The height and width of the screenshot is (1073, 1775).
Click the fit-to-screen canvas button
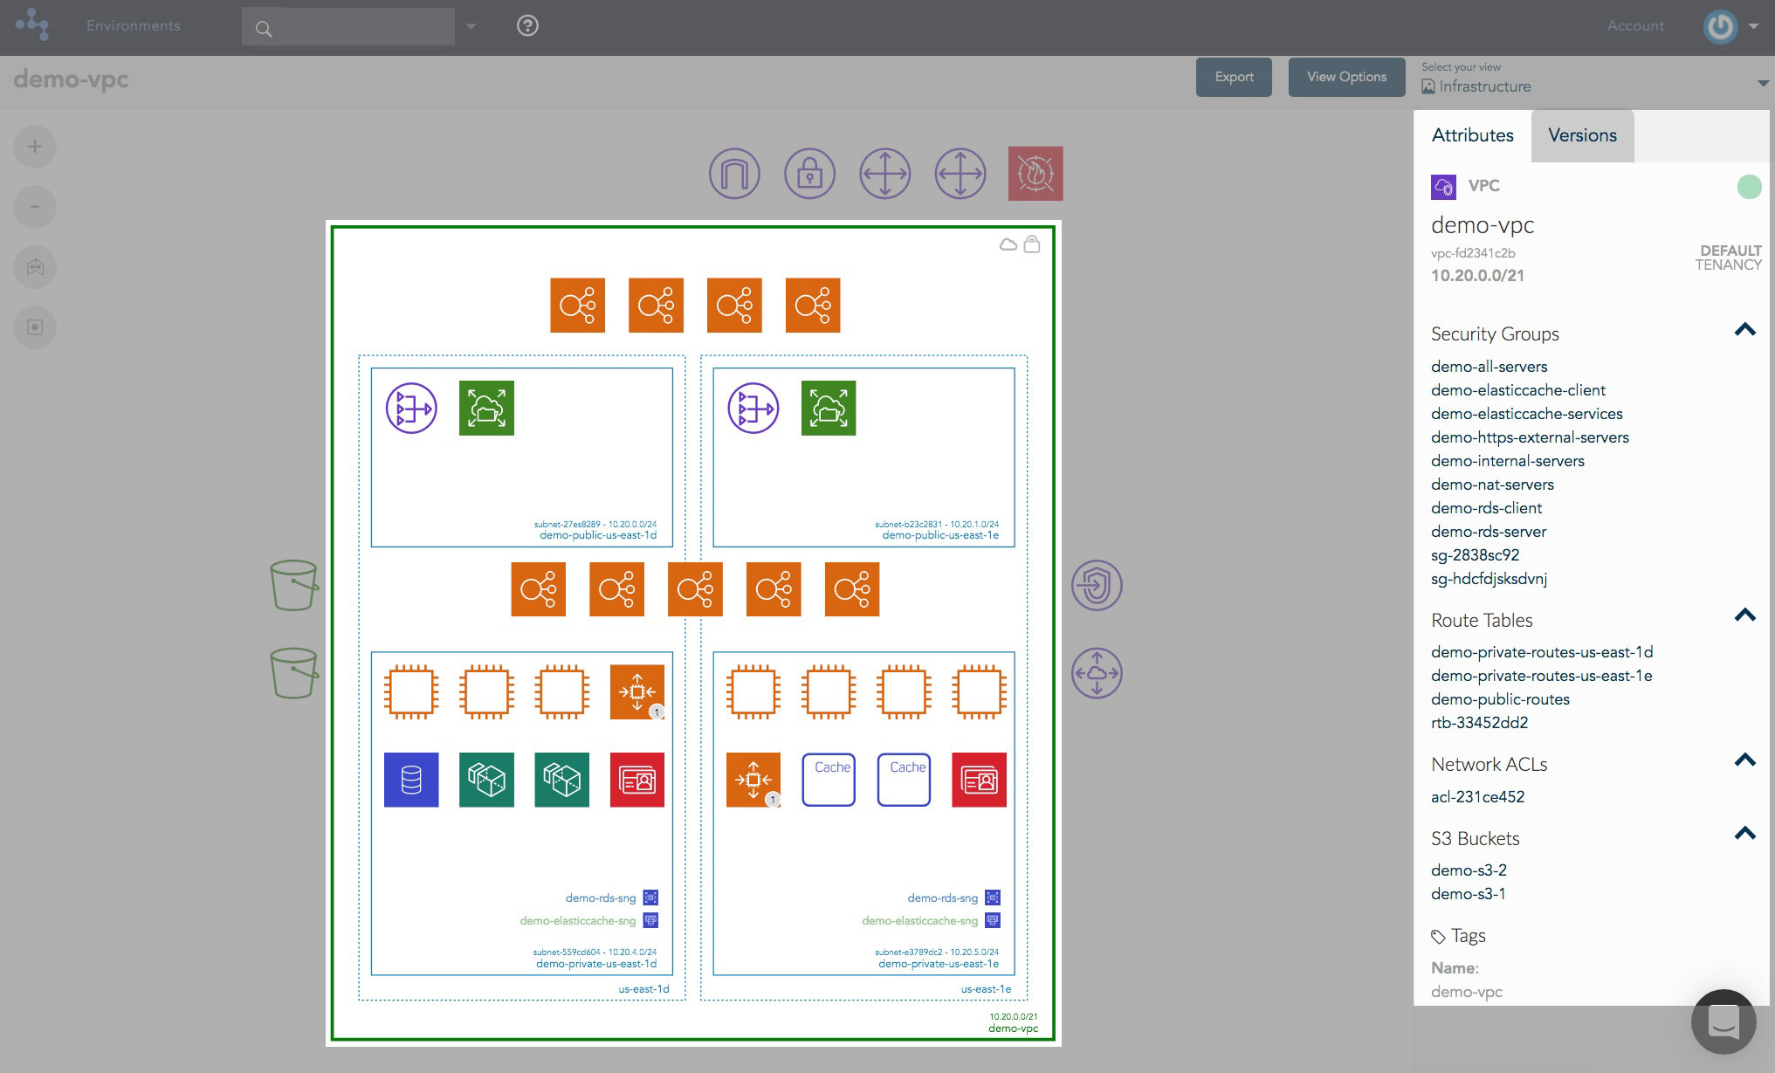pos(35,327)
